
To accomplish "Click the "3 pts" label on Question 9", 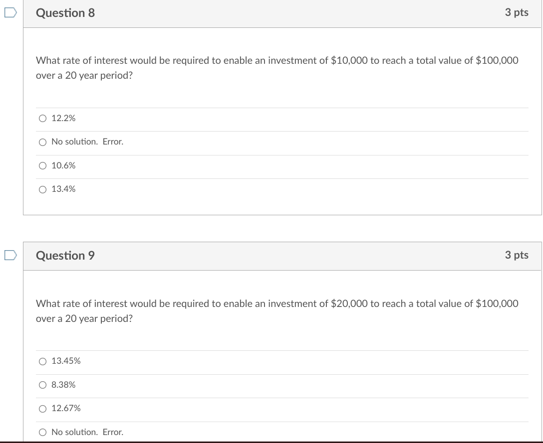I will point(517,255).
